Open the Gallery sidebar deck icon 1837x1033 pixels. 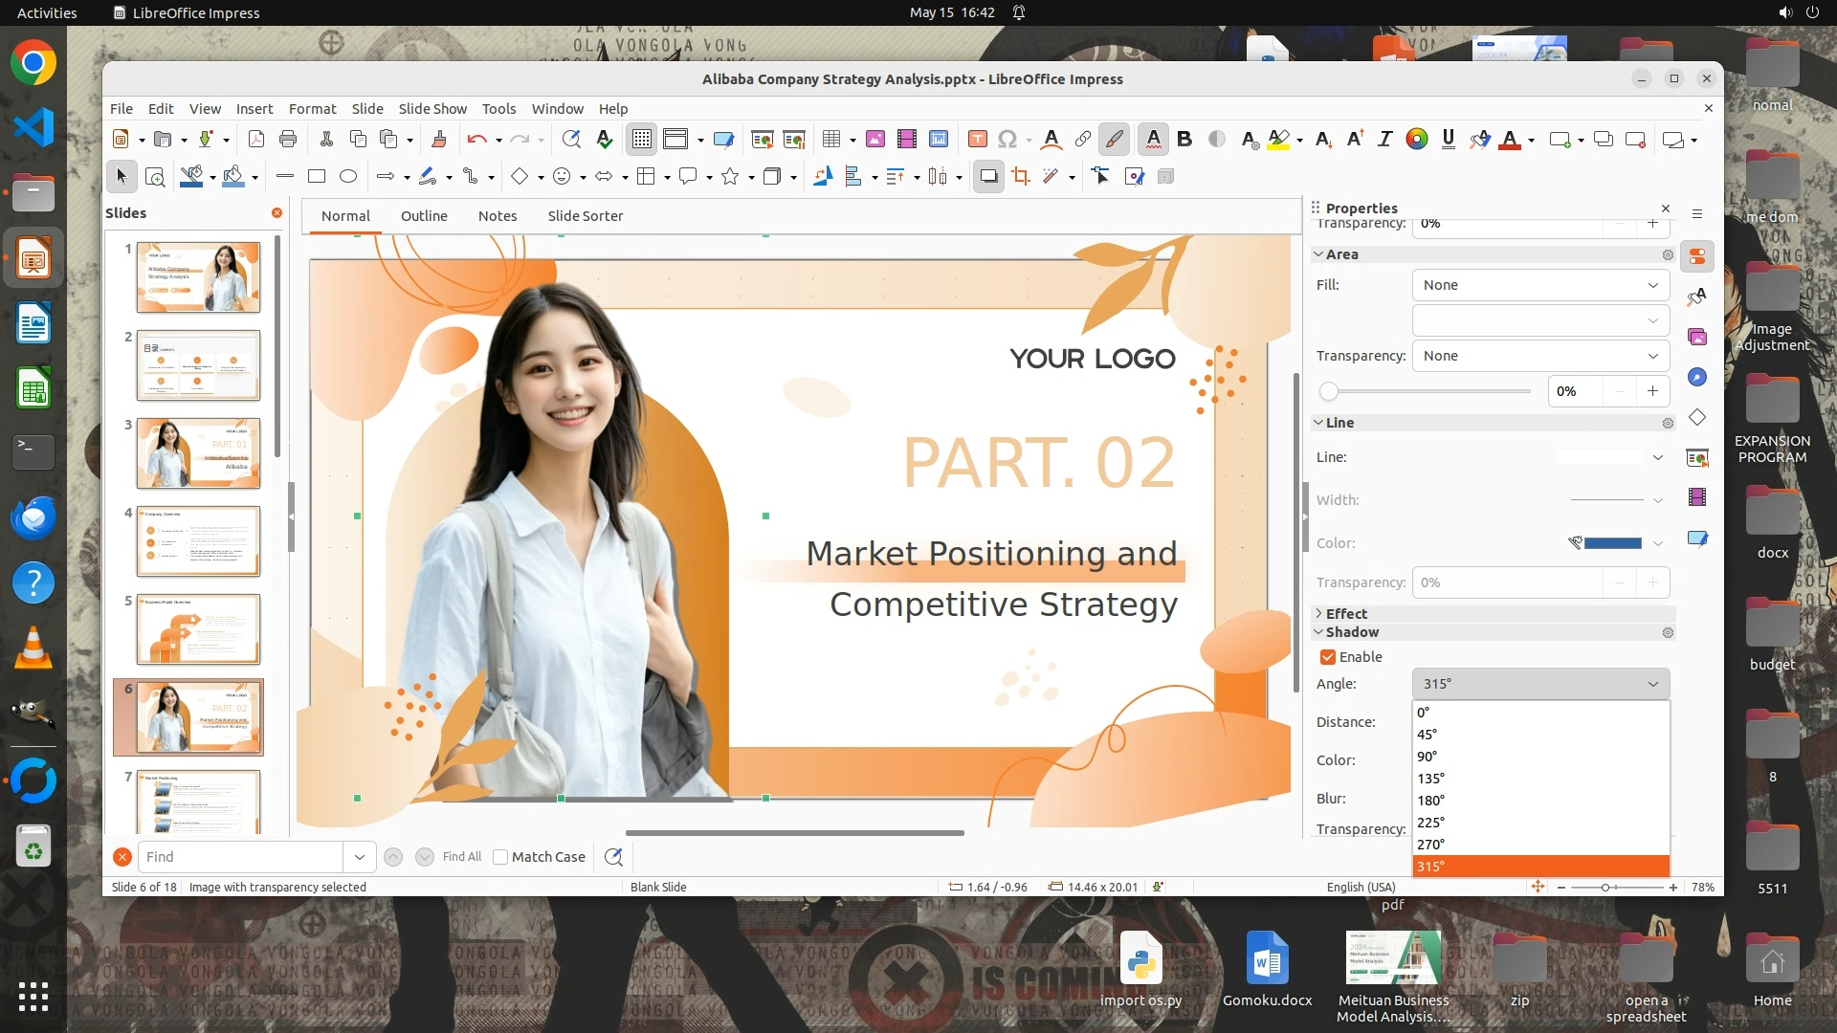[1697, 337]
